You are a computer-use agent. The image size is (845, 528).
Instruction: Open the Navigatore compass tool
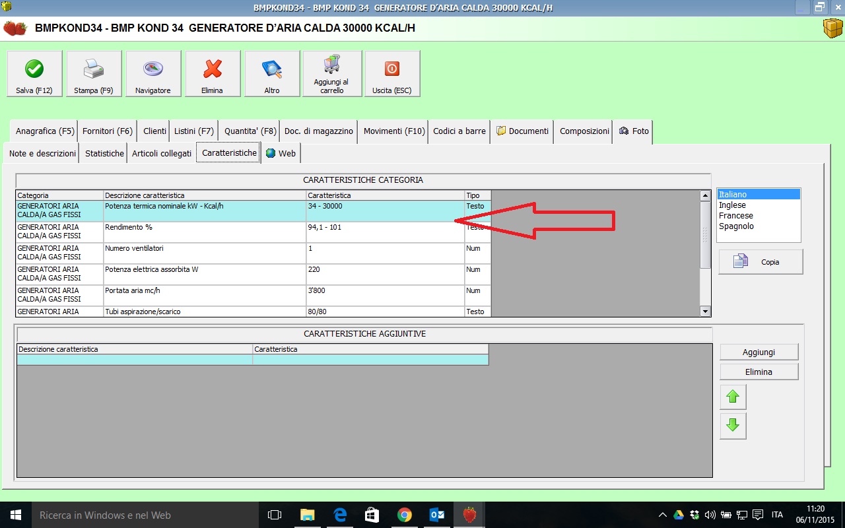pos(153,74)
